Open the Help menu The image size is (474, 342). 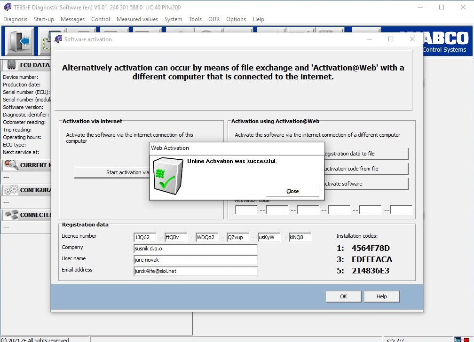pyautogui.click(x=258, y=19)
